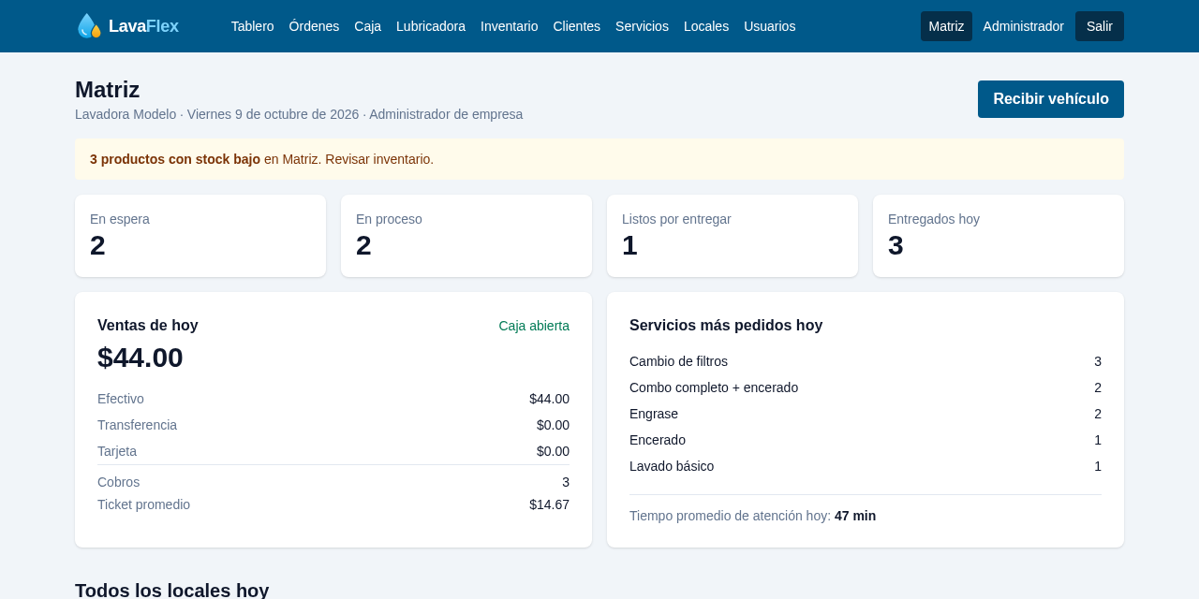The width and height of the screenshot is (1199, 599).
Task: Open the En proceso count card
Action: click(x=466, y=236)
